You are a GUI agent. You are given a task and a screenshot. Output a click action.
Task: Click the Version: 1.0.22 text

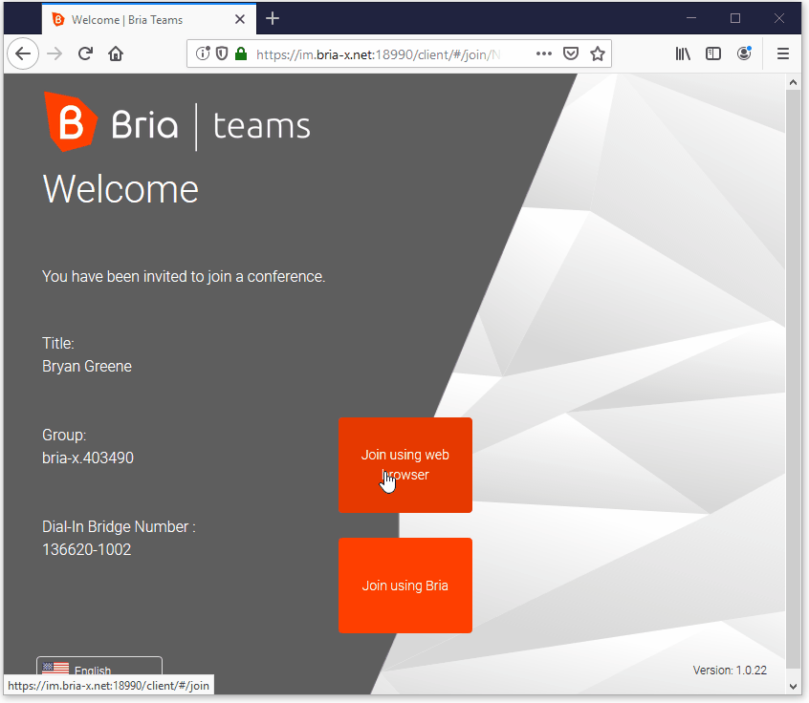coord(730,670)
